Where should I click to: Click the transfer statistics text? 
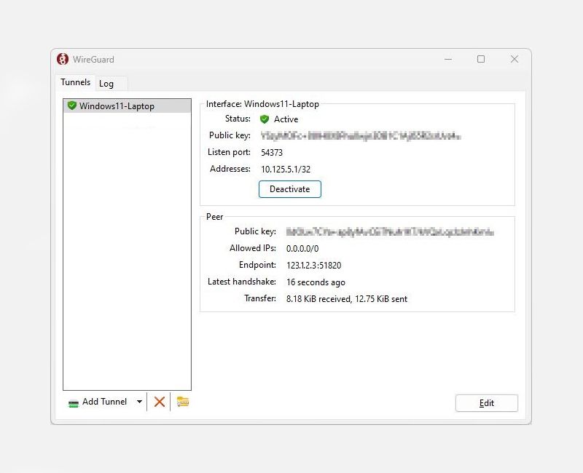(x=345, y=298)
